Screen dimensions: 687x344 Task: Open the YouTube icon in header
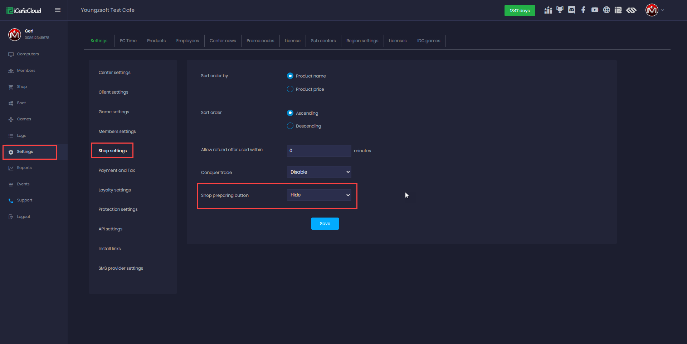[595, 10]
